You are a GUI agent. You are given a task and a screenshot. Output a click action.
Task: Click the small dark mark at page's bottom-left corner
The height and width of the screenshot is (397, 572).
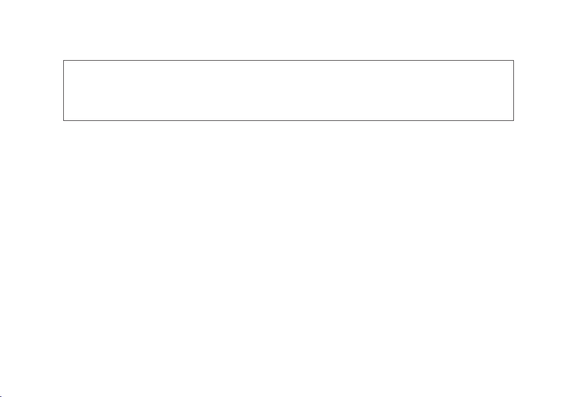[1, 396]
